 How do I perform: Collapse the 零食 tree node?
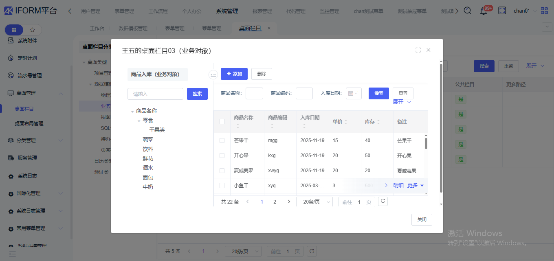pyautogui.click(x=139, y=121)
